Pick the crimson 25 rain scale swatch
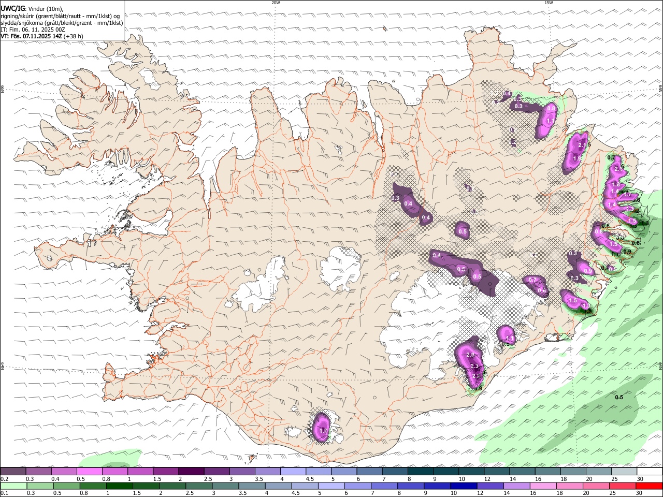663x497 pixels. point(622,486)
